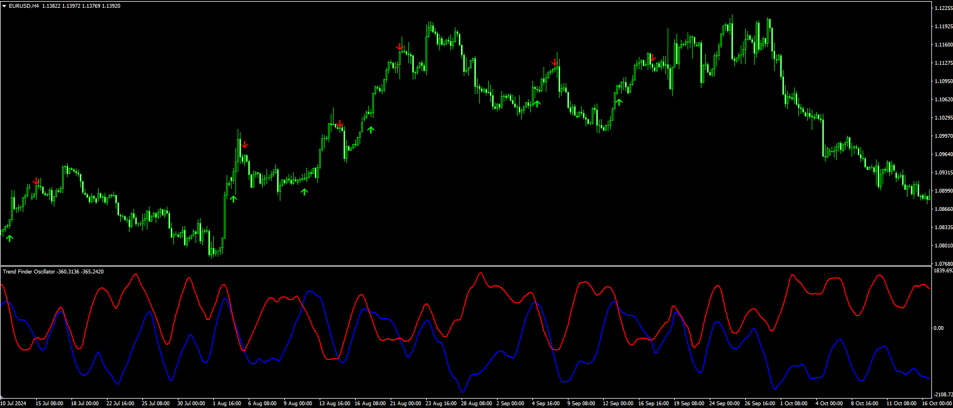The image size is (953, 408).
Task: Select the Trend Finder Oscillator label
Action: coord(29,272)
